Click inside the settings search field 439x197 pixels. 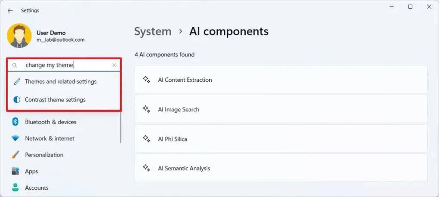point(65,65)
